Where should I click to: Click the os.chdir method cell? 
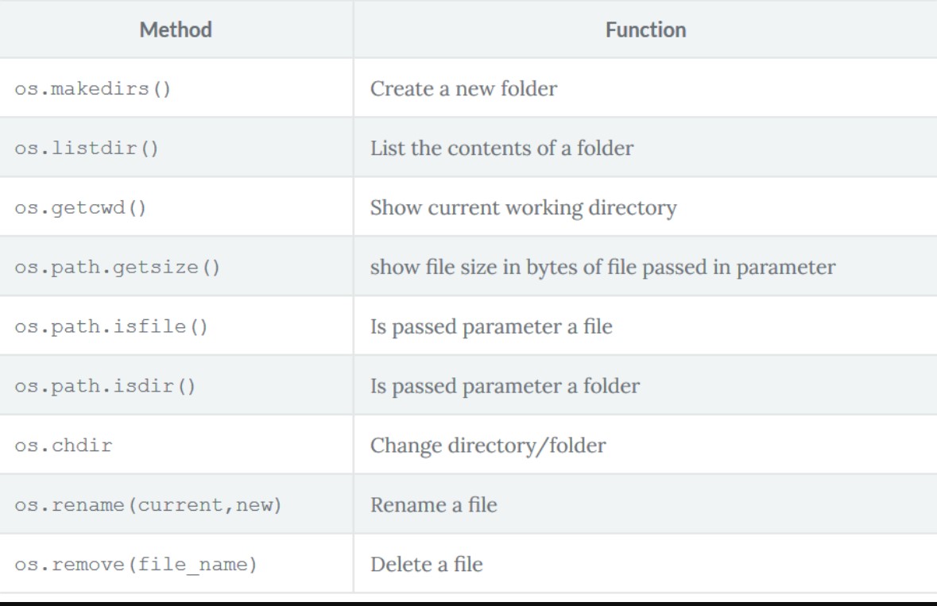[x=64, y=446]
